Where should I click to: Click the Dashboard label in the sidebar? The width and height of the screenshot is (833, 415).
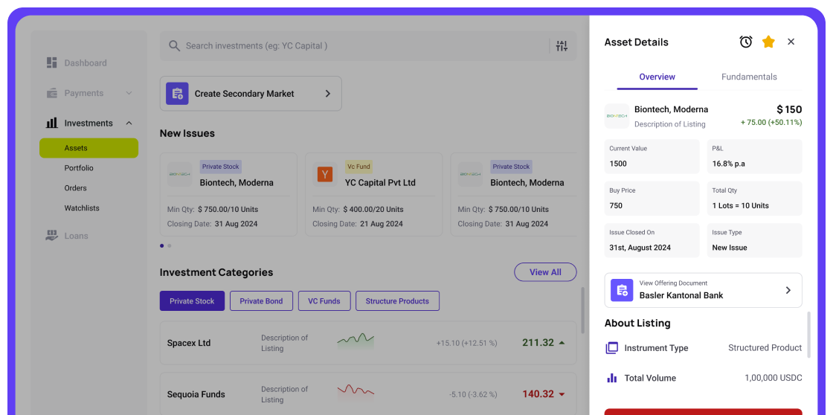coord(86,63)
